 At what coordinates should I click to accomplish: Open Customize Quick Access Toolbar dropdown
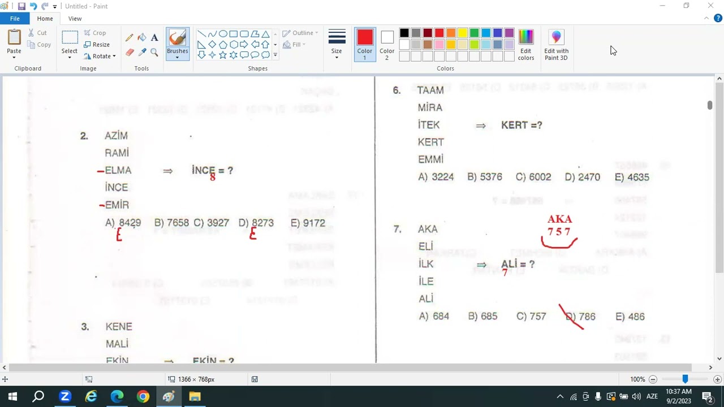(55, 7)
